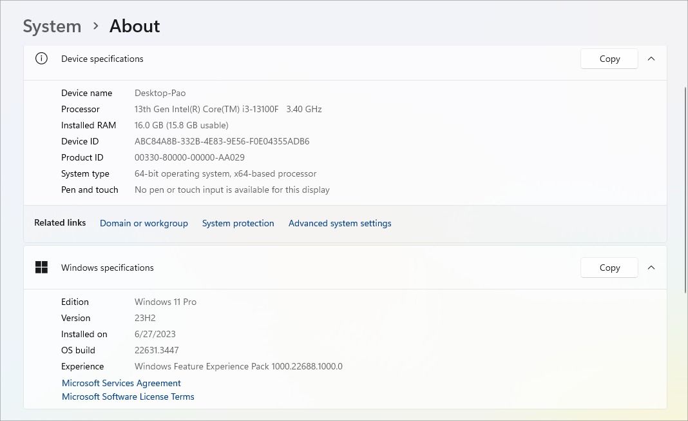Image resolution: width=688 pixels, height=421 pixels.
Task: Select the Device ID value
Action: click(222, 141)
